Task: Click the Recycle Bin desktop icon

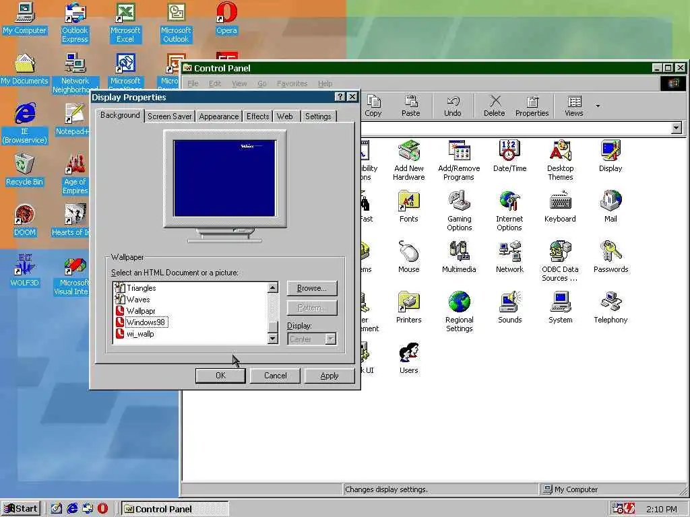Action: (x=25, y=170)
